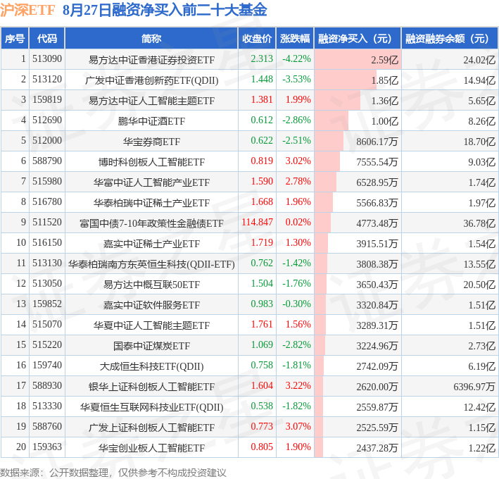Select 华宝创业板人工智能ETF name

pyautogui.click(x=151, y=448)
